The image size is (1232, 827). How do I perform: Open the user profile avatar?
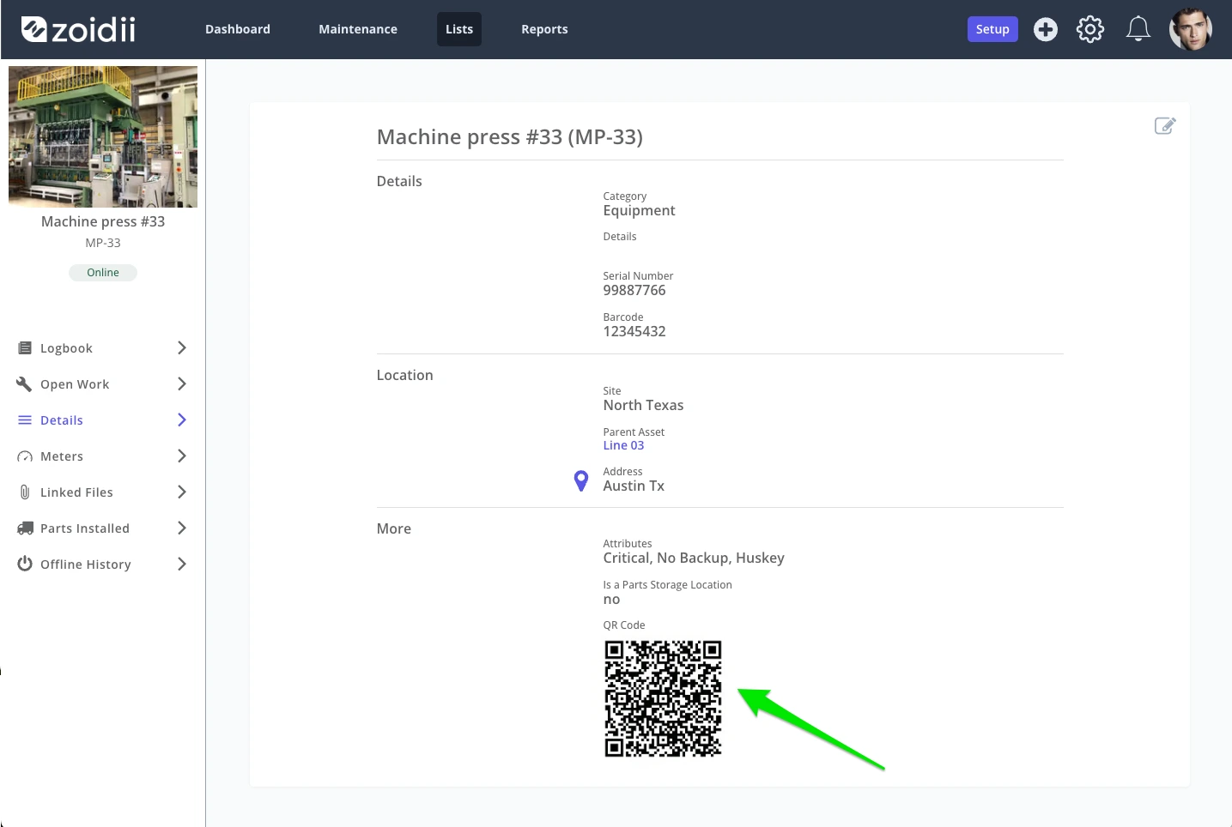[1191, 29]
